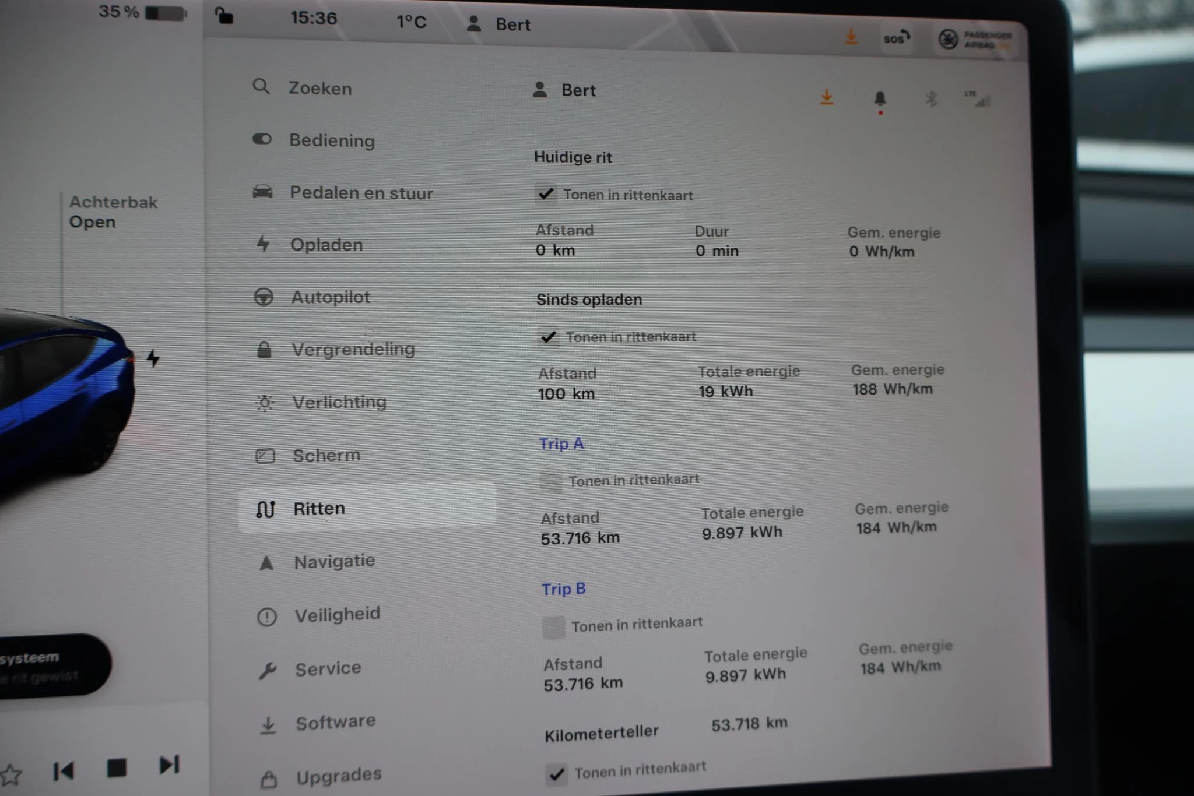Tap the LTE signal strength icon

coord(978,99)
